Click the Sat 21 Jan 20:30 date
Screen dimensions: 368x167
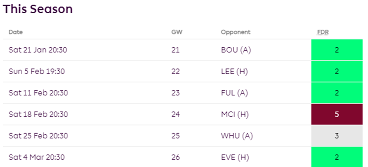pyautogui.click(x=38, y=50)
